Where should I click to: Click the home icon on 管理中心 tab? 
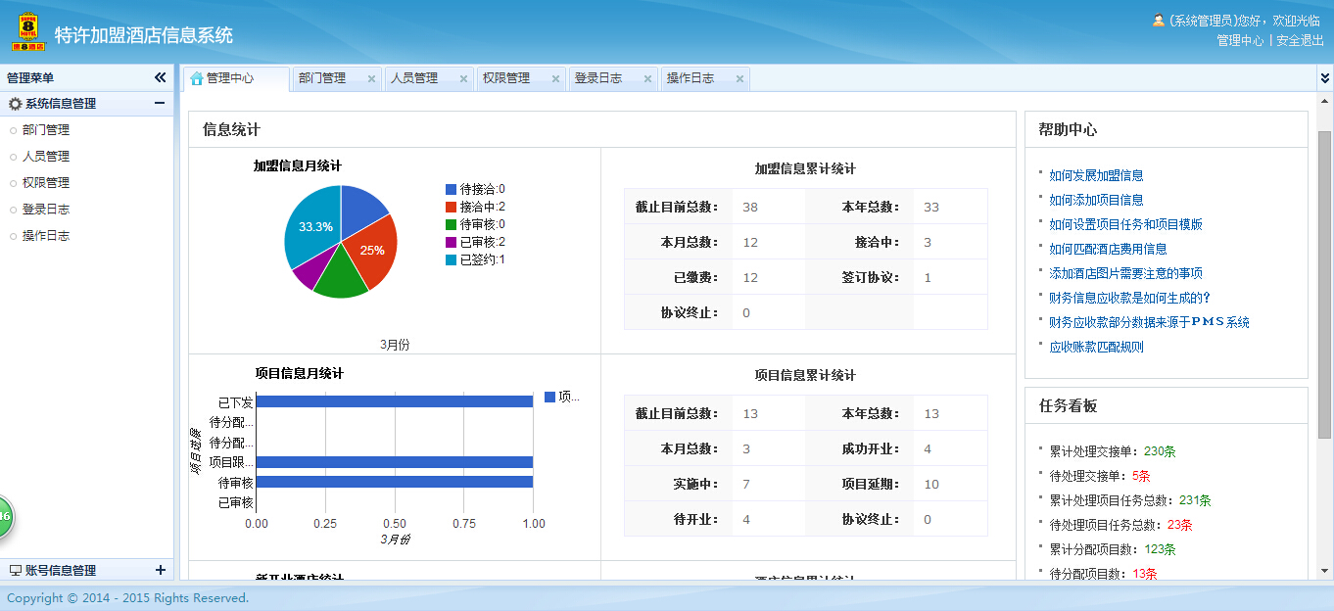pyautogui.click(x=197, y=78)
